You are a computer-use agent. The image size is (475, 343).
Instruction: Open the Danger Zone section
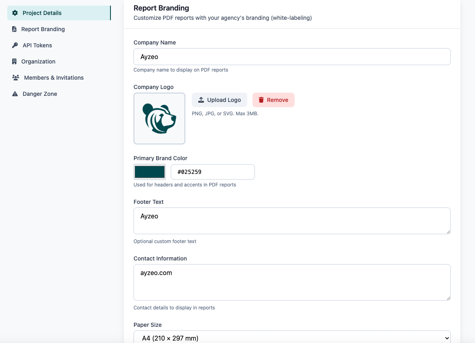40,94
